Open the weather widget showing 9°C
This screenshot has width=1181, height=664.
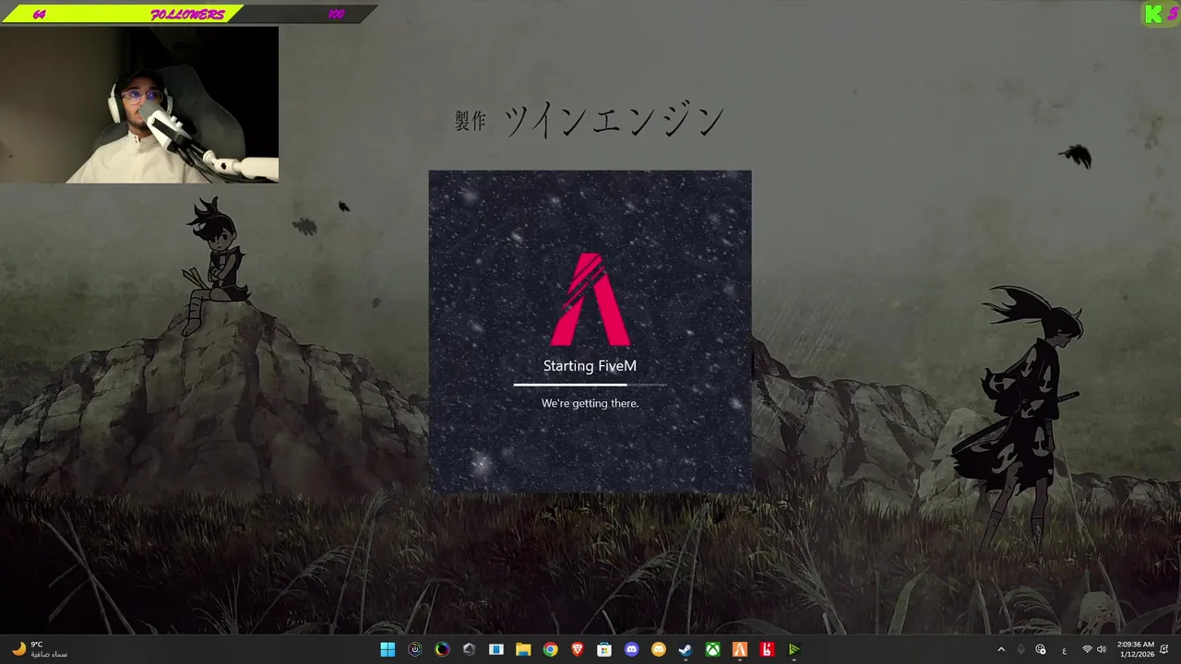(40, 649)
